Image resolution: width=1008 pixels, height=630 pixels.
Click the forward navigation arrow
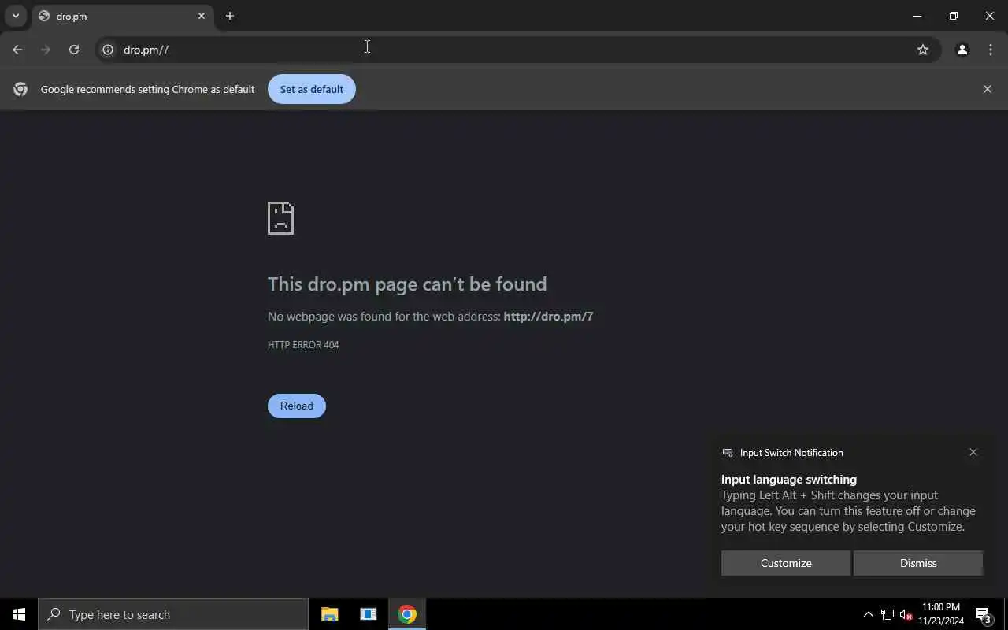pyautogui.click(x=46, y=50)
